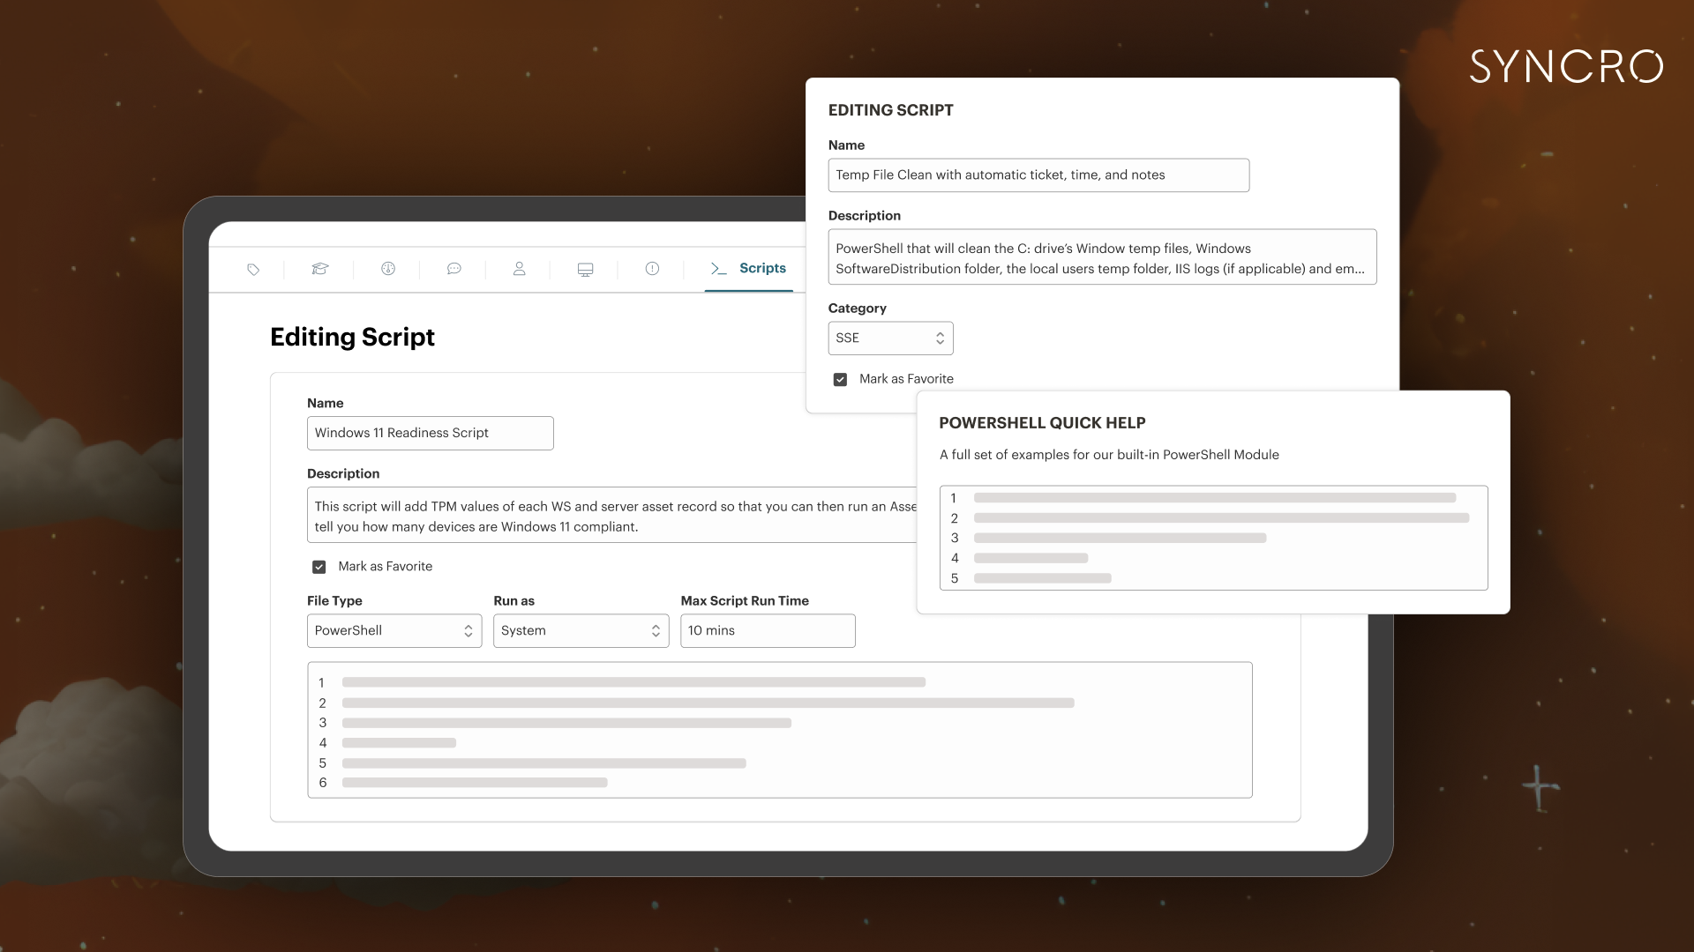Viewport: 1694px width, 952px height.
Task: Open the Category SSE dropdown
Action: [890, 338]
